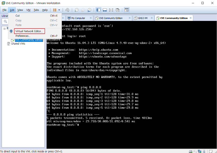Open the VM menu
Viewport: 217px width, 153px height.
tap(28, 10)
